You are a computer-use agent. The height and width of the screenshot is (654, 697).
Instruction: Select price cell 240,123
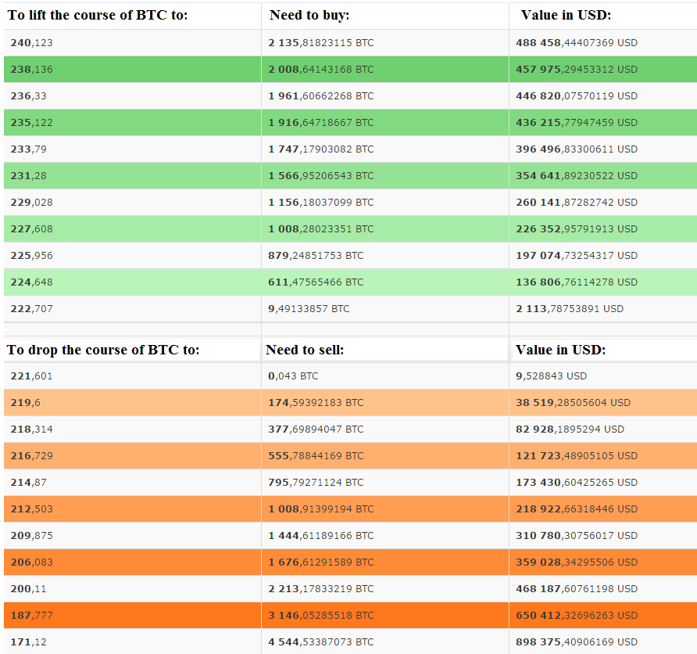click(31, 43)
